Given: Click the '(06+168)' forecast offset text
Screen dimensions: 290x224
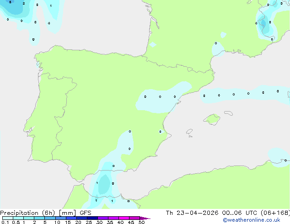Looking at the screenshot, I should click(275, 213).
